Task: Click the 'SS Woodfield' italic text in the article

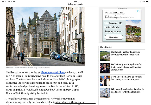Action: tap(29, 90)
